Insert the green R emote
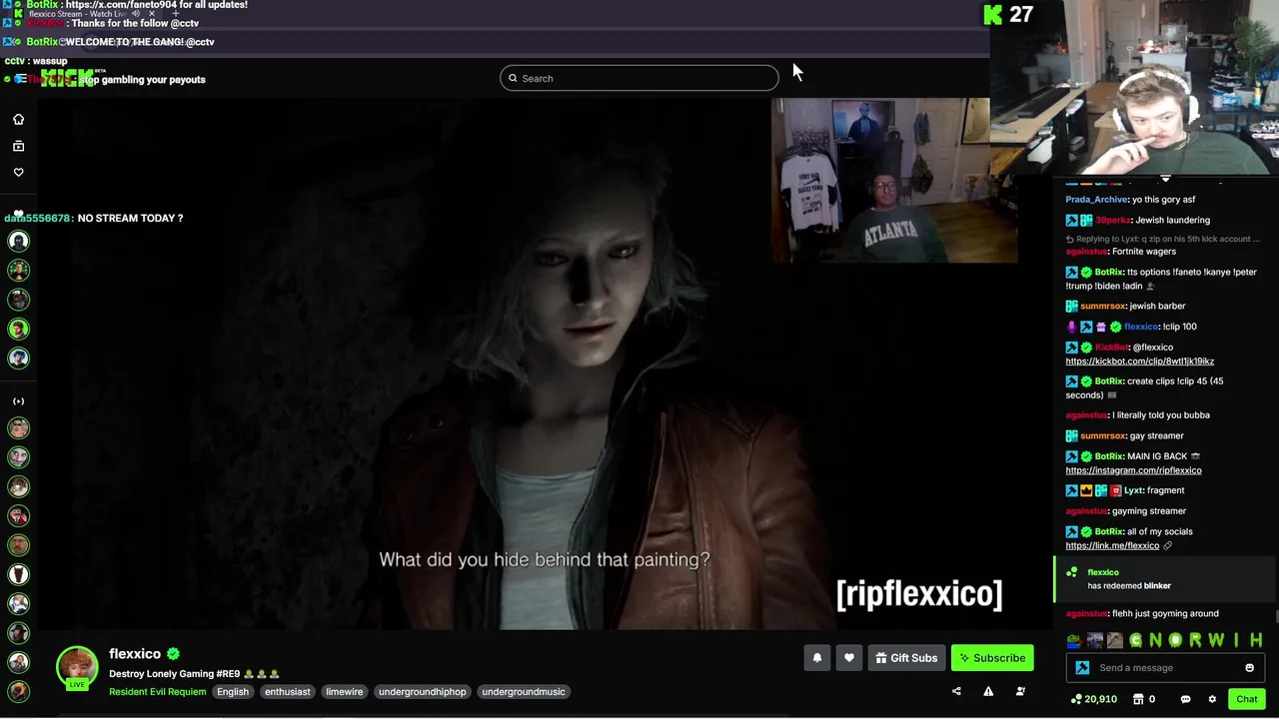The width and height of the screenshot is (1279, 719). [x=1196, y=640]
